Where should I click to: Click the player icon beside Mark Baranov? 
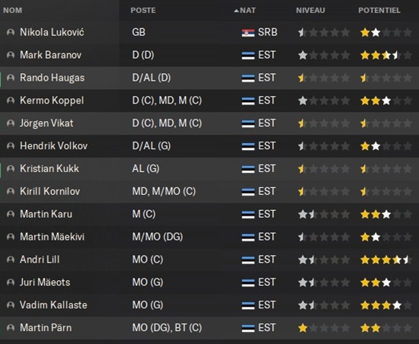click(x=11, y=56)
